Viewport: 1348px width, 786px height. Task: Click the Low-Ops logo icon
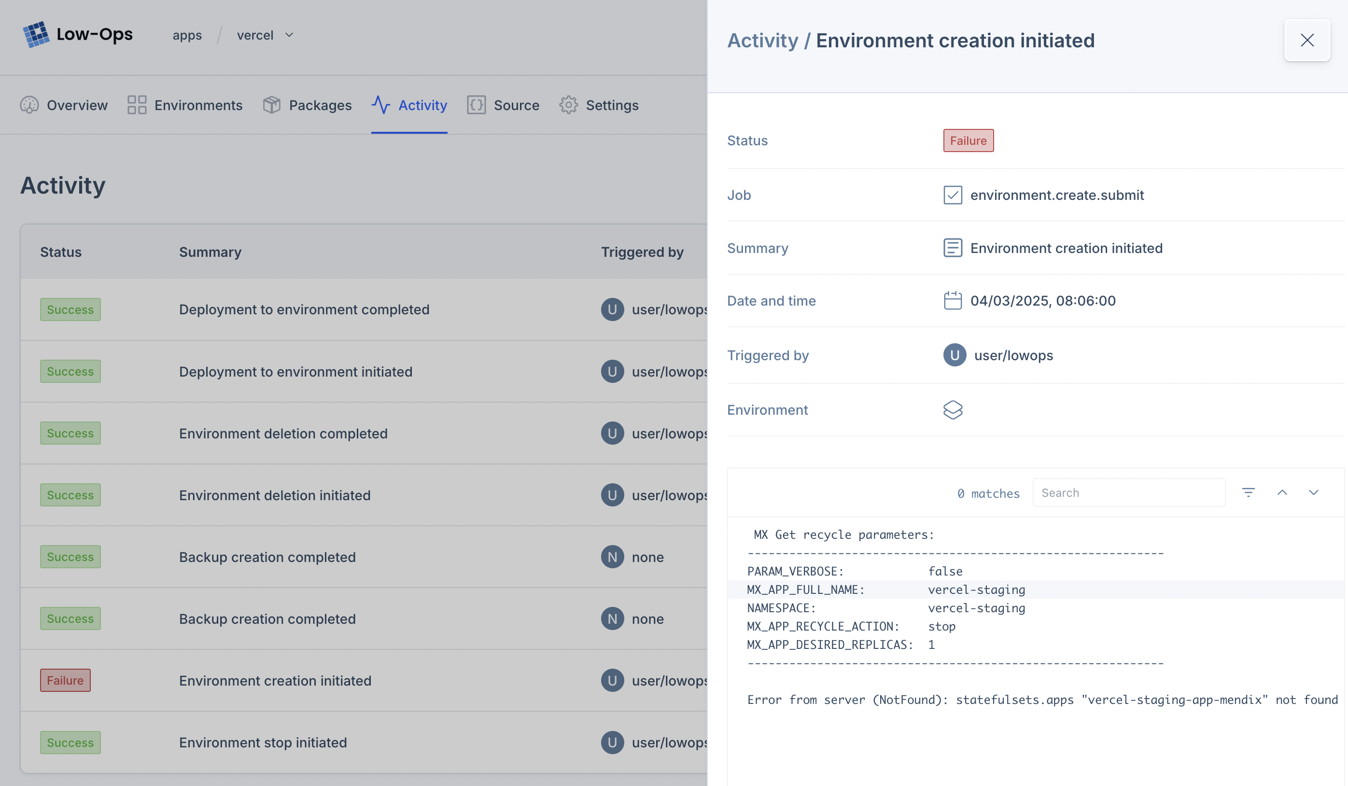36,34
